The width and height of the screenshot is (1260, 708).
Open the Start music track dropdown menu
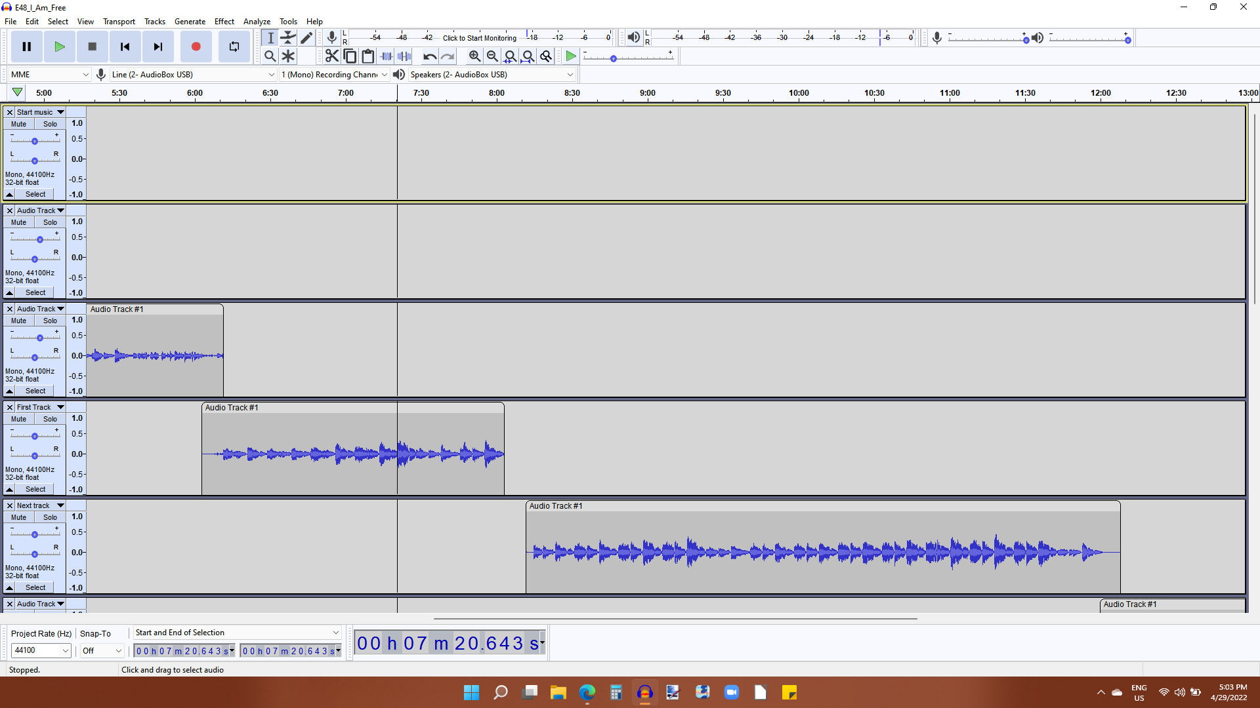[x=41, y=112]
